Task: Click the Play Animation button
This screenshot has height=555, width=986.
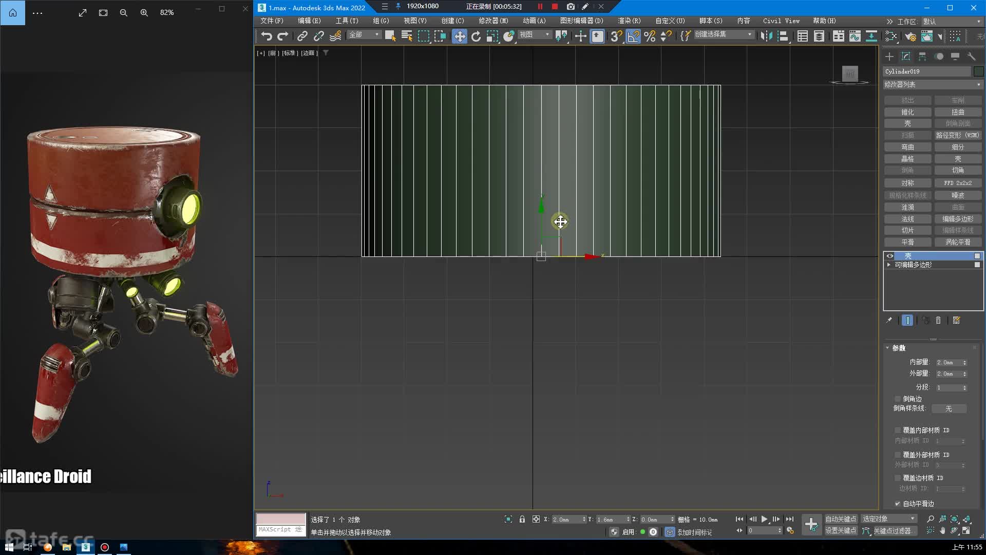Action: [765, 519]
